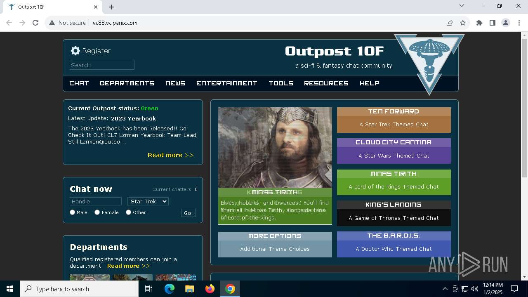Screen dimensions: 528x297
Task: Open the TOOLS menu
Action: pos(281,83)
